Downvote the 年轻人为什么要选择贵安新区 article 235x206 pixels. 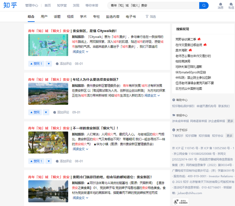click(46, 112)
